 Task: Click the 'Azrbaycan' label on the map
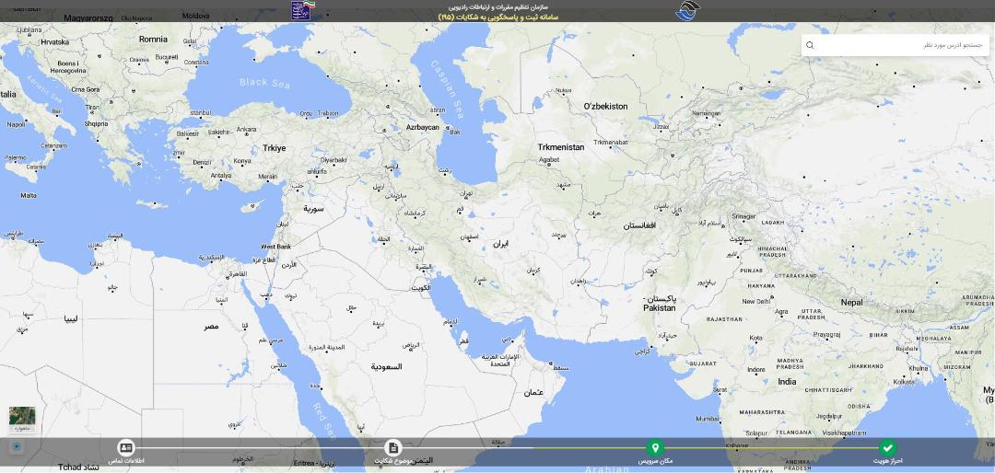point(423,127)
